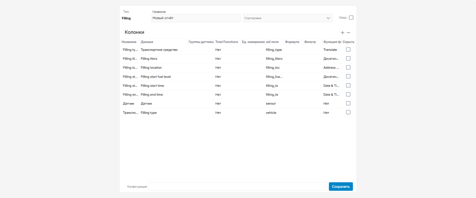Click Нет Total Functions in filling_liters row
Screen dimensions: 476x198
[218, 59]
